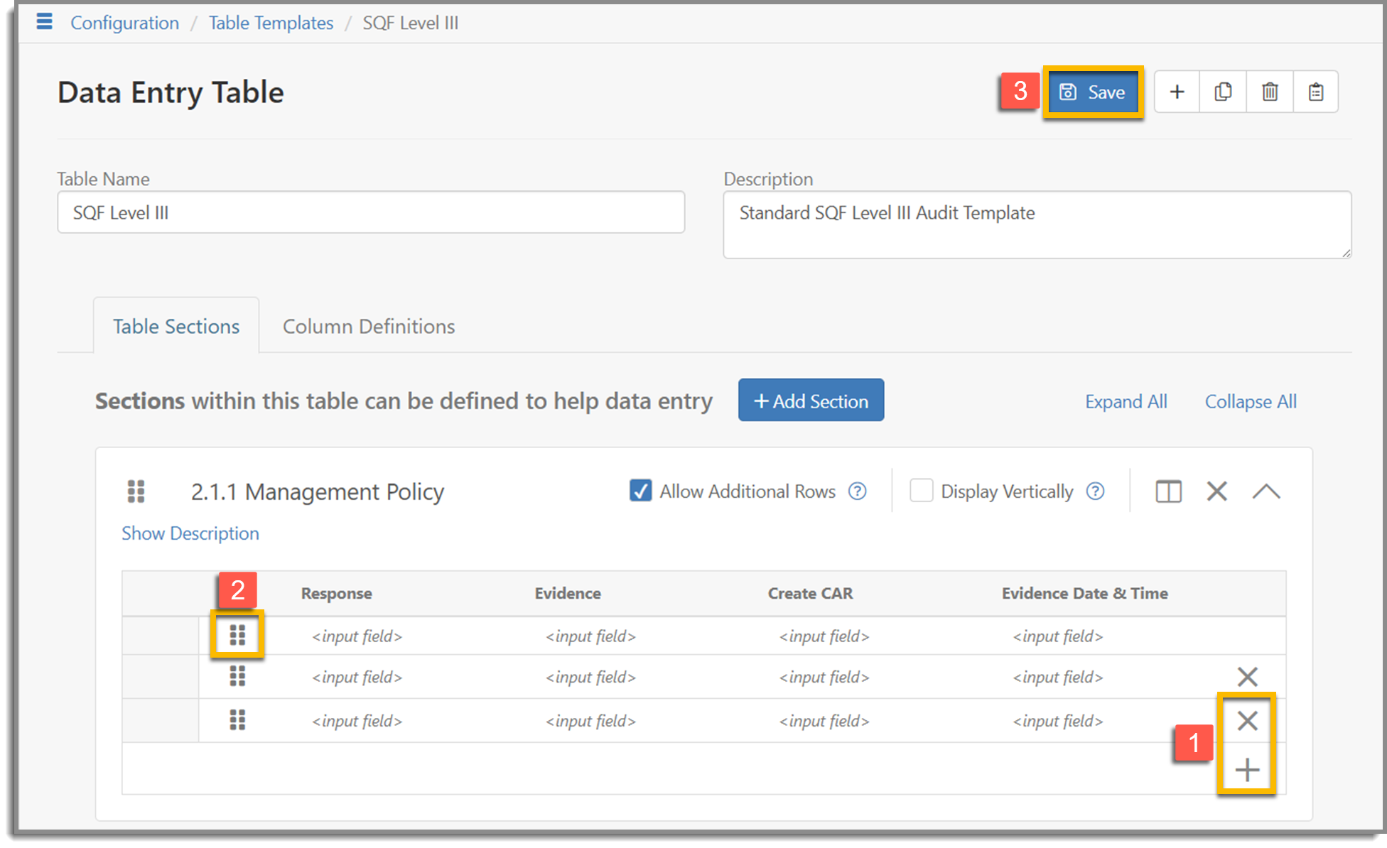Click the second row Evidence Date & Time field
The width and height of the screenshot is (1387, 848).
pos(1058,678)
